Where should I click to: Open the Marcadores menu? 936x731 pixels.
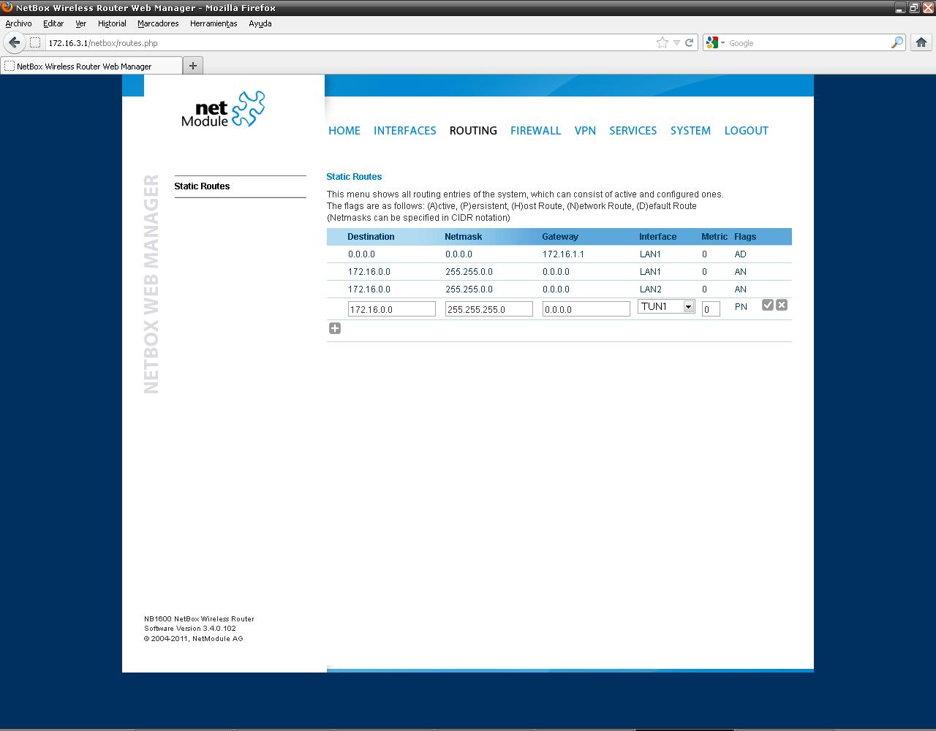tap(158, 23)
